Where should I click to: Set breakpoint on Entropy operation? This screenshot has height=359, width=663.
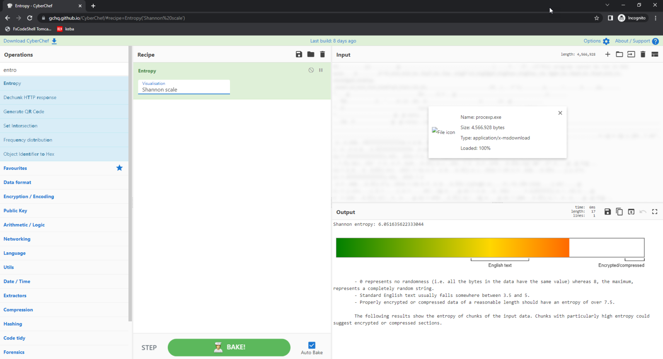click(321, 70)
